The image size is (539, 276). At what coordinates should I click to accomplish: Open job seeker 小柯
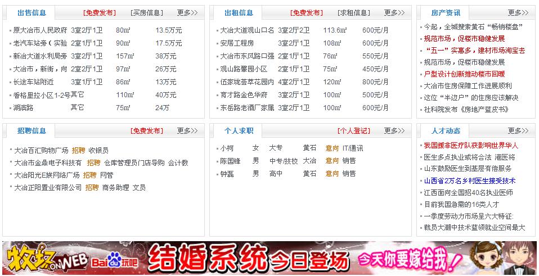pos(227,148)
